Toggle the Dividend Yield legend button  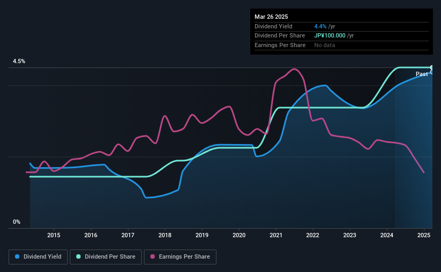coord(38,257)
